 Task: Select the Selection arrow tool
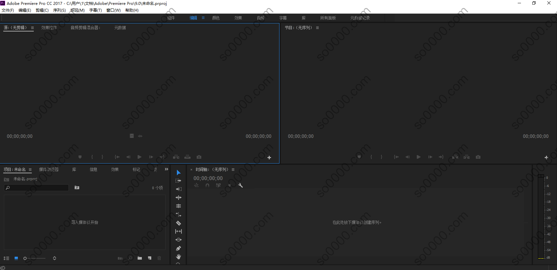click(179, 172)
